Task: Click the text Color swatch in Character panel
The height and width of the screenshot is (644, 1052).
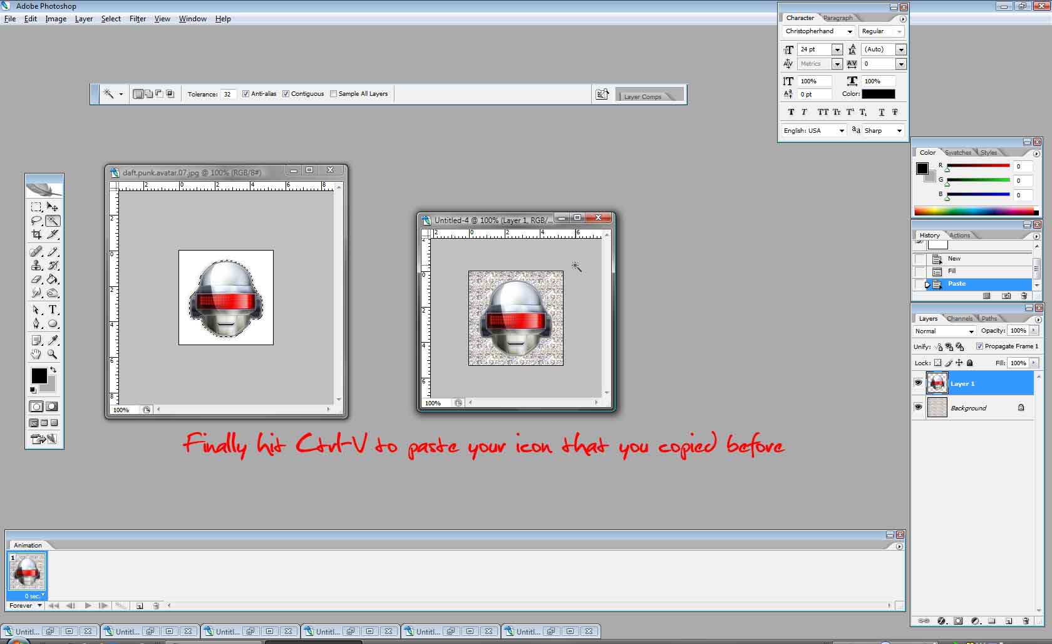Action: point(878,94)
